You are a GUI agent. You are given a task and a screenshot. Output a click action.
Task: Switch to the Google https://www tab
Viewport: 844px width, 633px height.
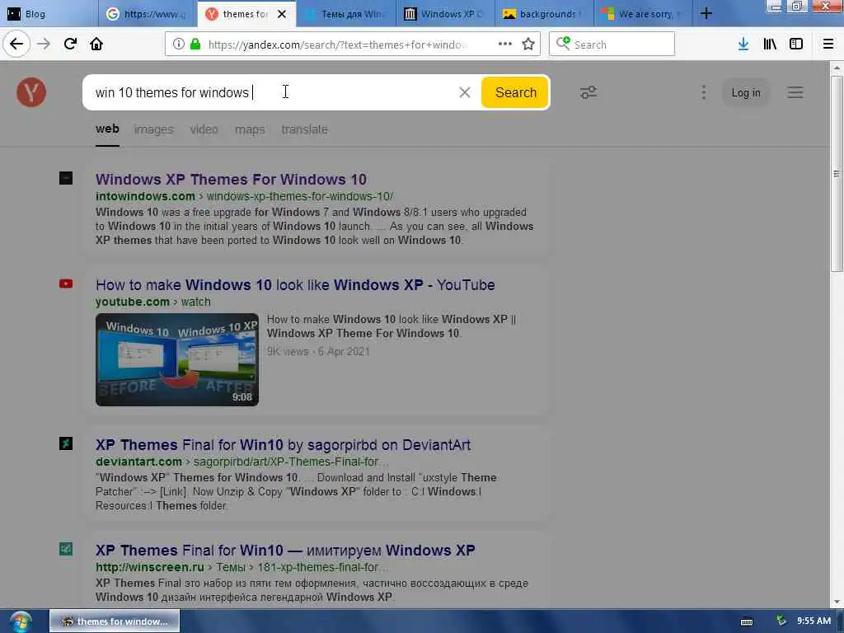tap(148, 14)
